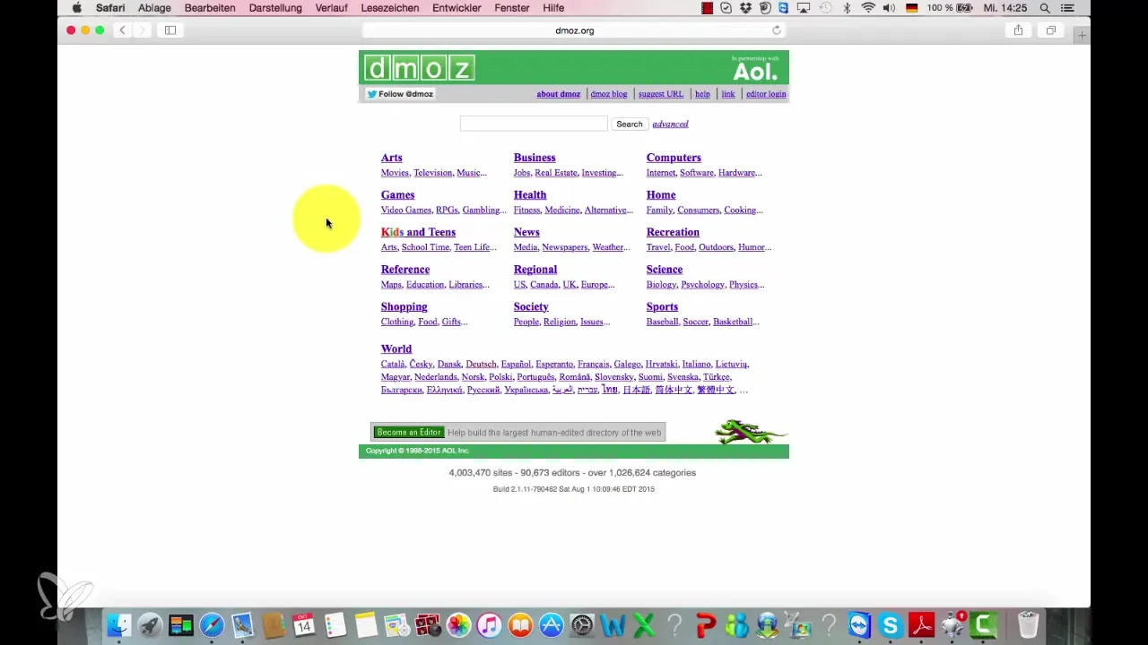Open a new Safari tab
1148x645 pixels.
click(x=1083, y=35)
